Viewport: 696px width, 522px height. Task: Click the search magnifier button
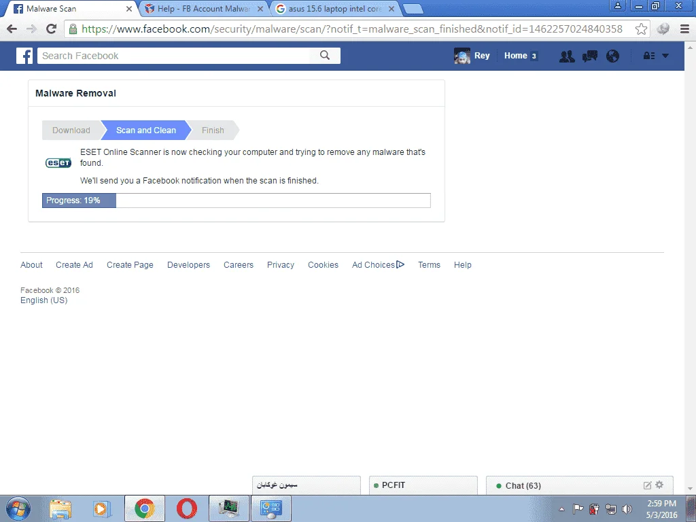[325, 56]
